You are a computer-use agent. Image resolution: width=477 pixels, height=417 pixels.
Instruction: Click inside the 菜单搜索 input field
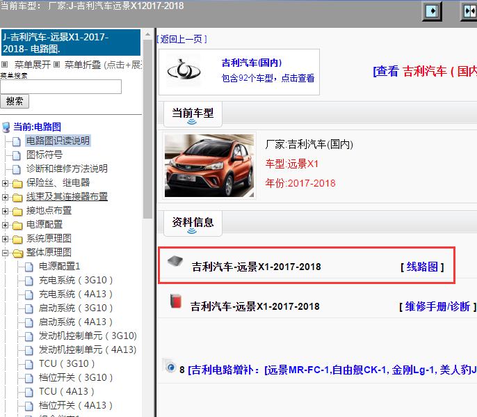tap(61, 87)
